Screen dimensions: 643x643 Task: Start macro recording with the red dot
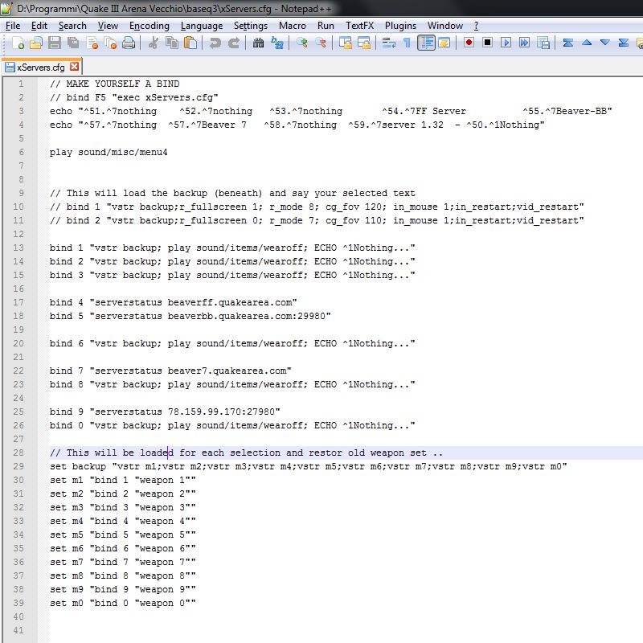click(x=469, y=43)
